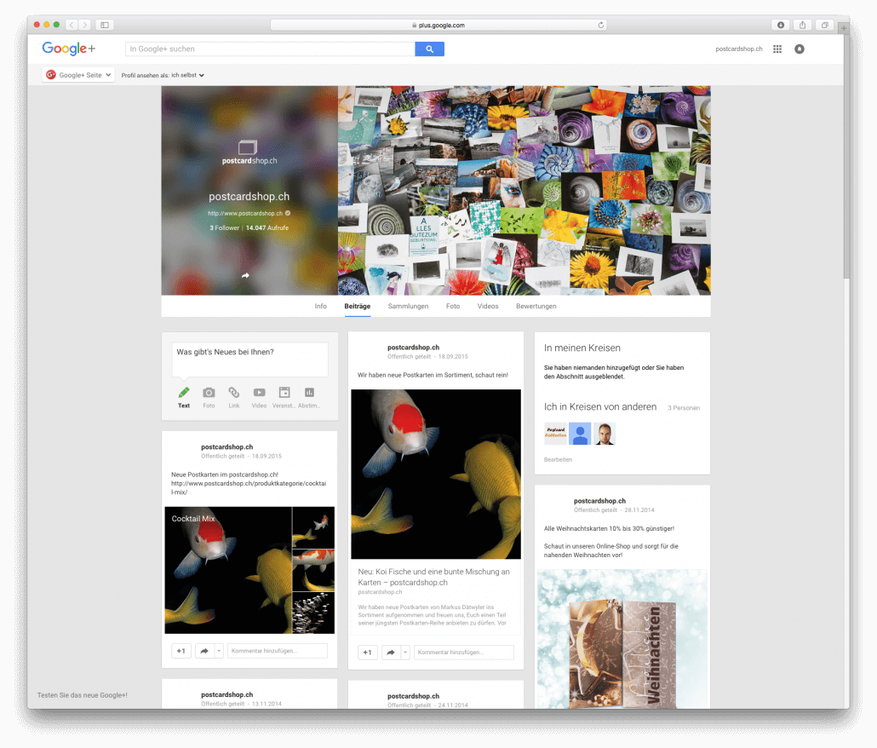877x748 pixels.
Task: Choose the Foto camera icon in share box
Action: click(209, 392)
